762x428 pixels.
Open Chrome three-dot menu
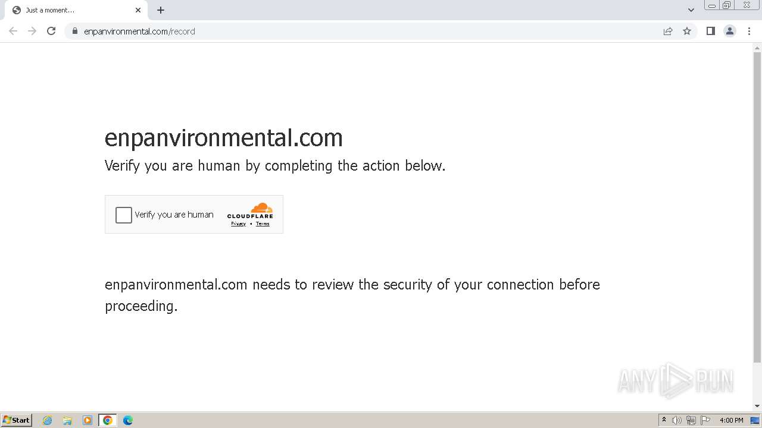click(749, 31)
